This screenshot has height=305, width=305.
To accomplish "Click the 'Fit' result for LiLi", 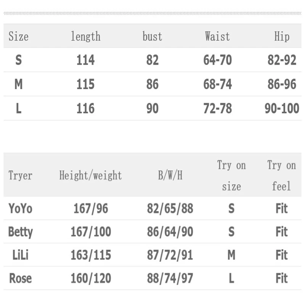I will 281,255.
